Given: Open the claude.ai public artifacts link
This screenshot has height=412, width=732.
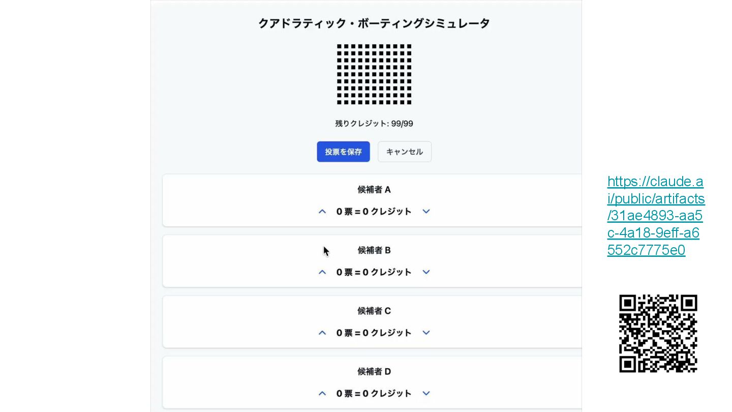Looking at the screenshot, I should pos(656,216).
